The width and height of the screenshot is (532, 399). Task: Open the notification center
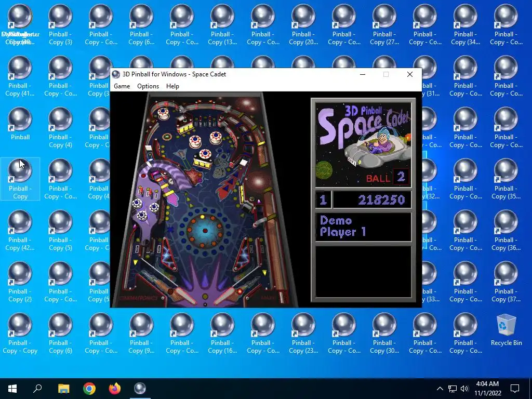(515, 389)
